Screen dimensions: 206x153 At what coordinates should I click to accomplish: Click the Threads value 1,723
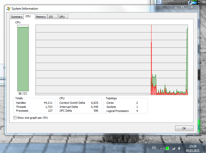click(49, 107)
